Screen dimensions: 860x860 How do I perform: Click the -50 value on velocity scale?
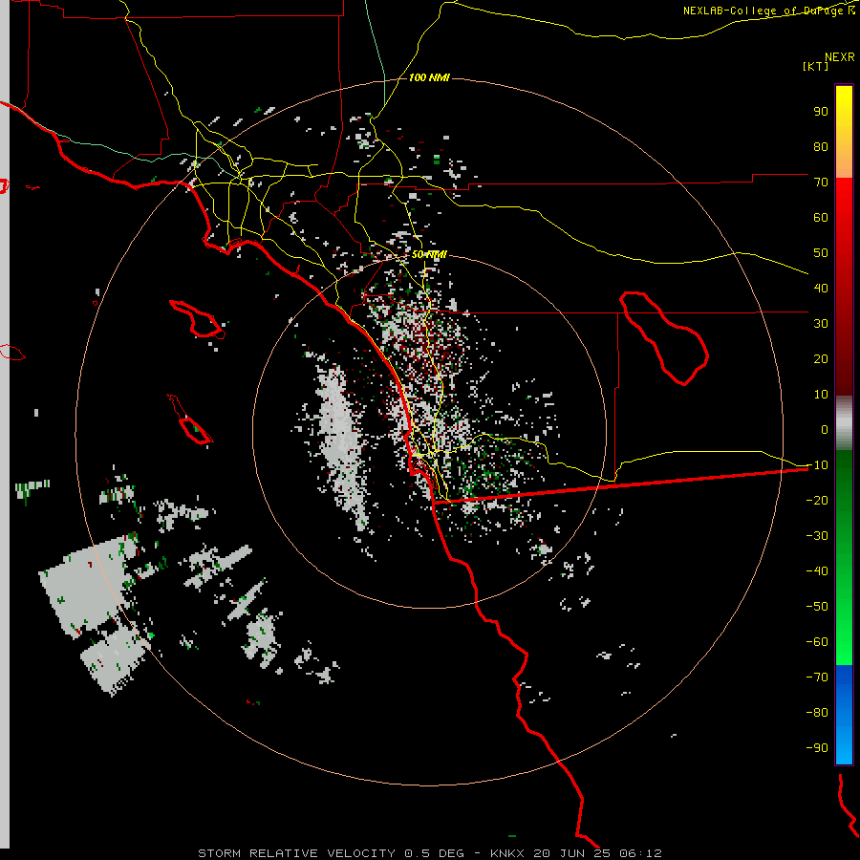tap(817, 606)
